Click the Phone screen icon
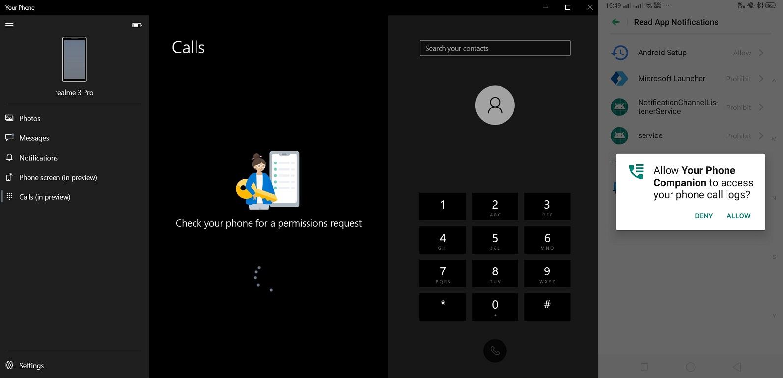 9,177
